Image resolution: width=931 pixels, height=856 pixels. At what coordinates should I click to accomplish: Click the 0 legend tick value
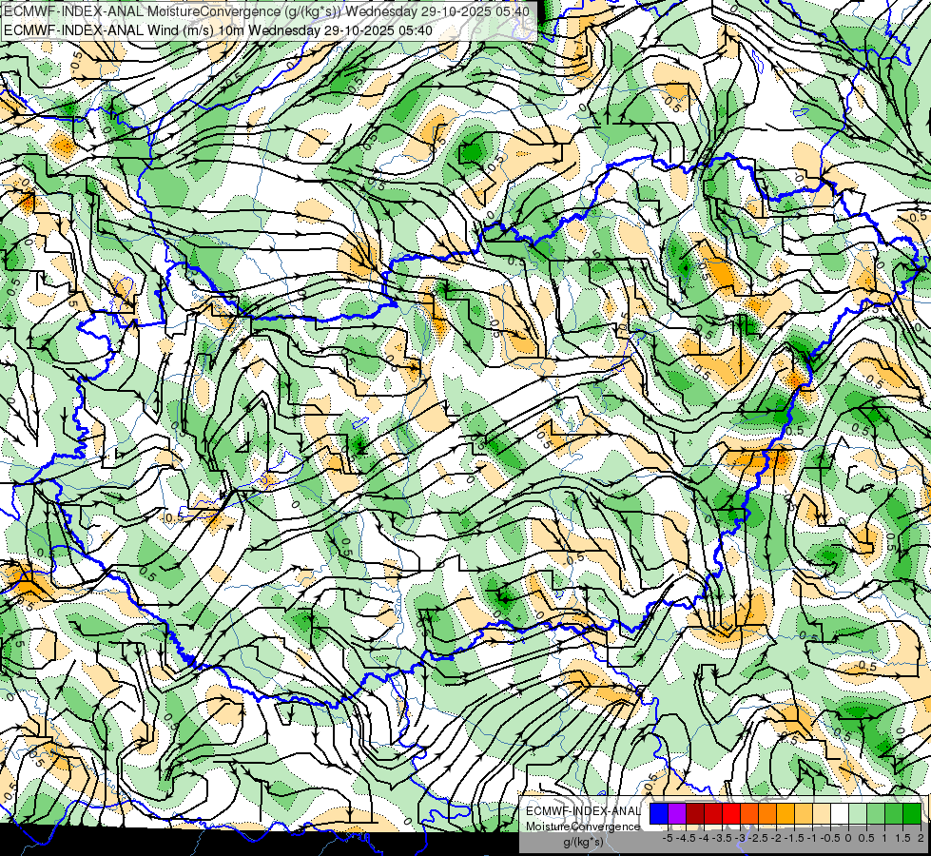coord(848,838)
